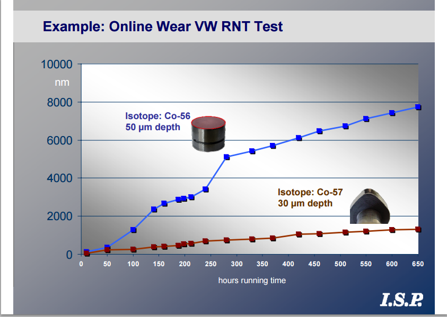Select the 'Isotope: Co-57' label
The image size is (447, 317).
pos(310,192)
